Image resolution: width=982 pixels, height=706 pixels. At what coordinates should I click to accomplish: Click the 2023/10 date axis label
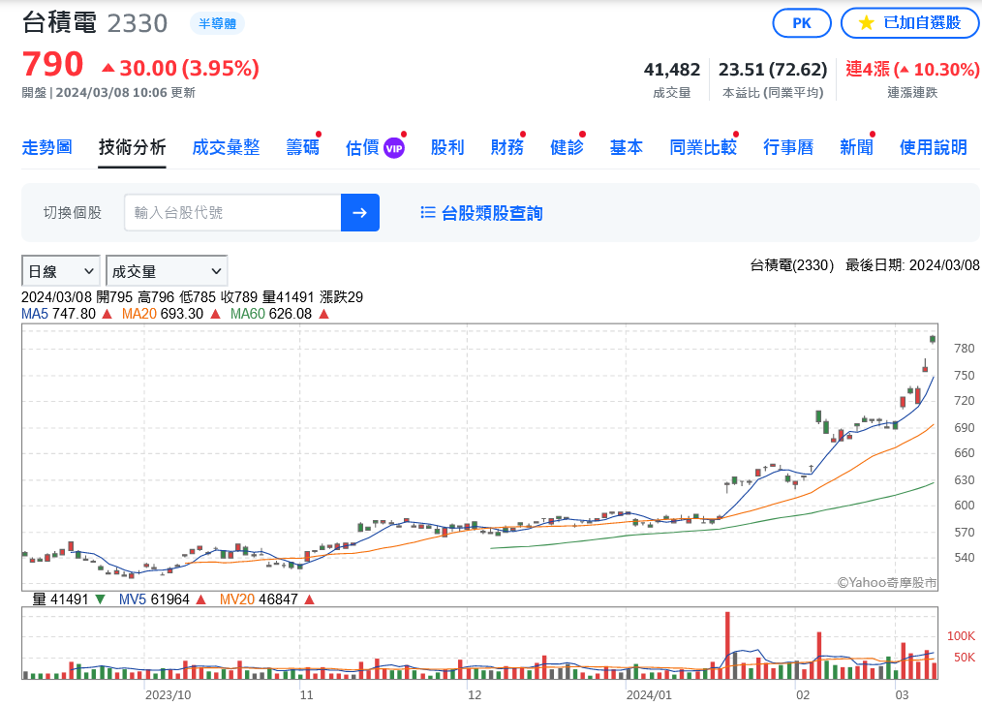point(168,694)
